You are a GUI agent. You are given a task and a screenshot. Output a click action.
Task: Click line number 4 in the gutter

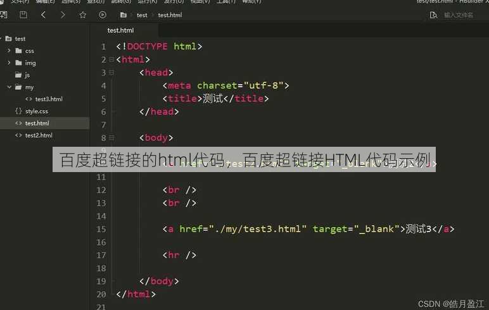click(x=103, y=85)
